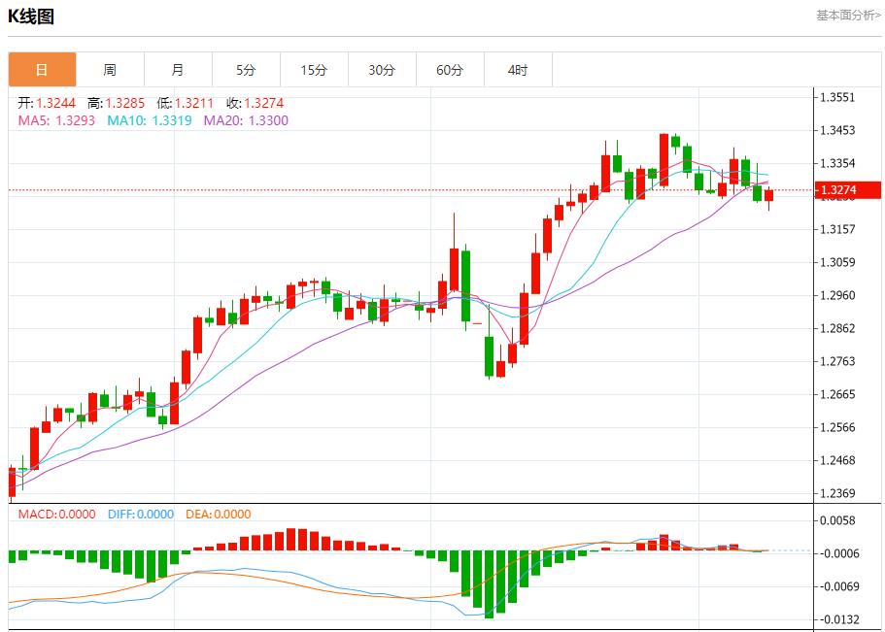
Task: Click the 高: 1.3285 high price
Action: point(117,103)
